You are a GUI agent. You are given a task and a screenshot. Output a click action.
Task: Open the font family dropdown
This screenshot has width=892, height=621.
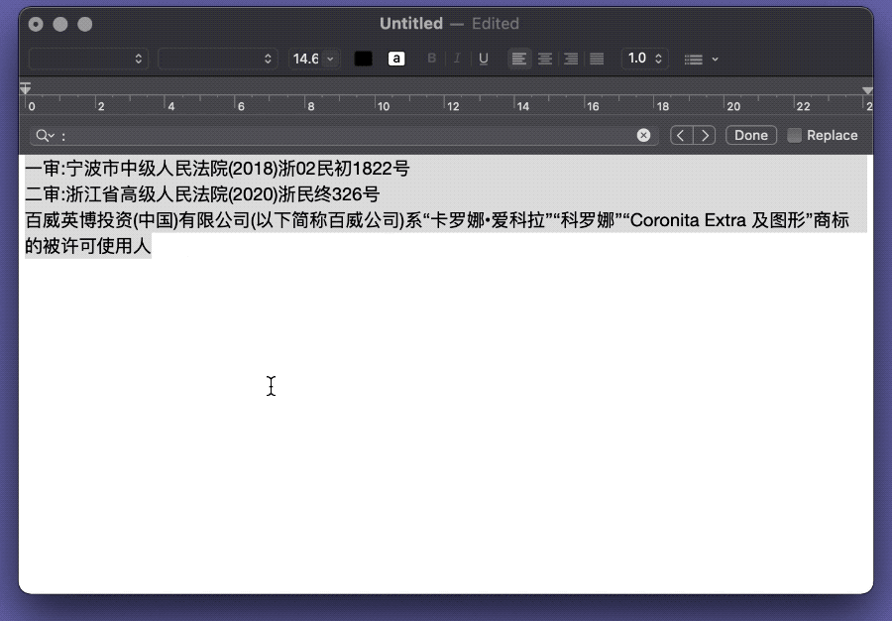217,59
